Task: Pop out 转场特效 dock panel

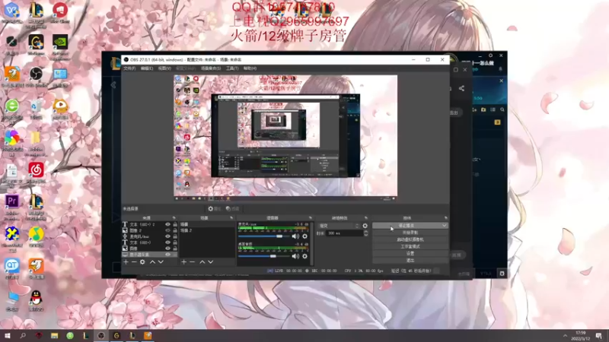Action: tap(366, 218)
